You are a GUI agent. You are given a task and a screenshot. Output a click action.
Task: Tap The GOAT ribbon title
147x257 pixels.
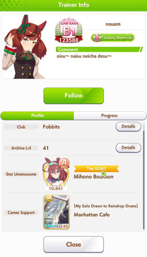96,169
